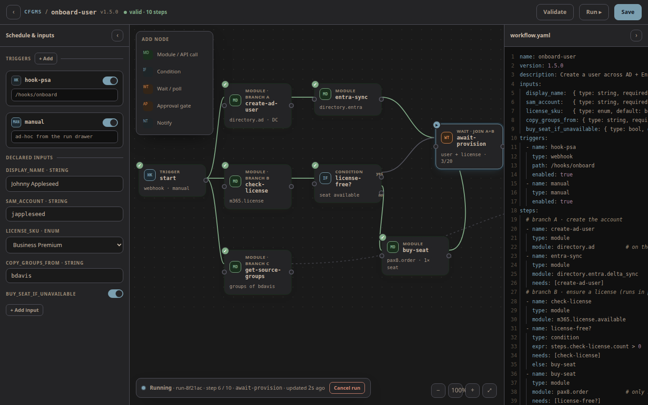Click the /hooks/onboard path field
The image size is (648, 405).
click(x=64, y=95)
